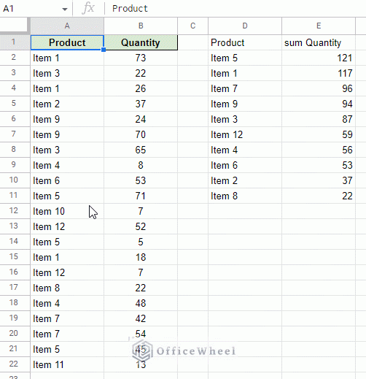Screen dimensions: 366x379
Task: Select cell with quantity 71
Action: 141,196
